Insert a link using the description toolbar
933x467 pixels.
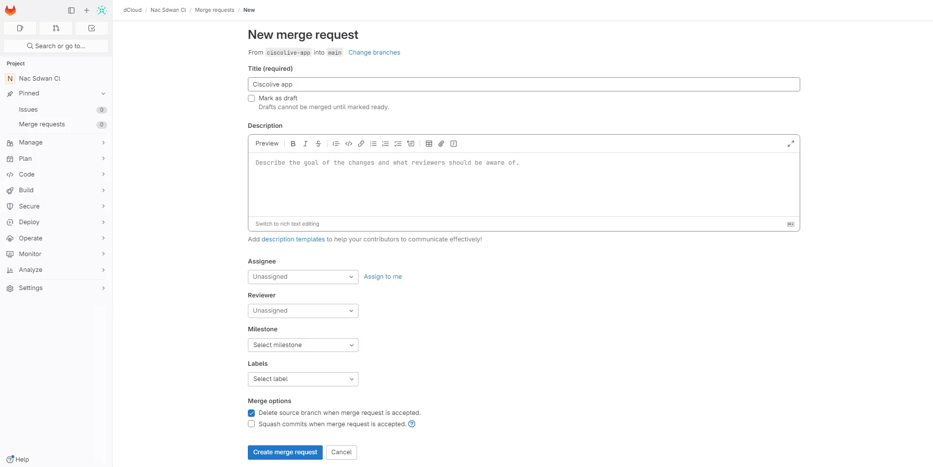pyautogui.click(x=361, y=144)
